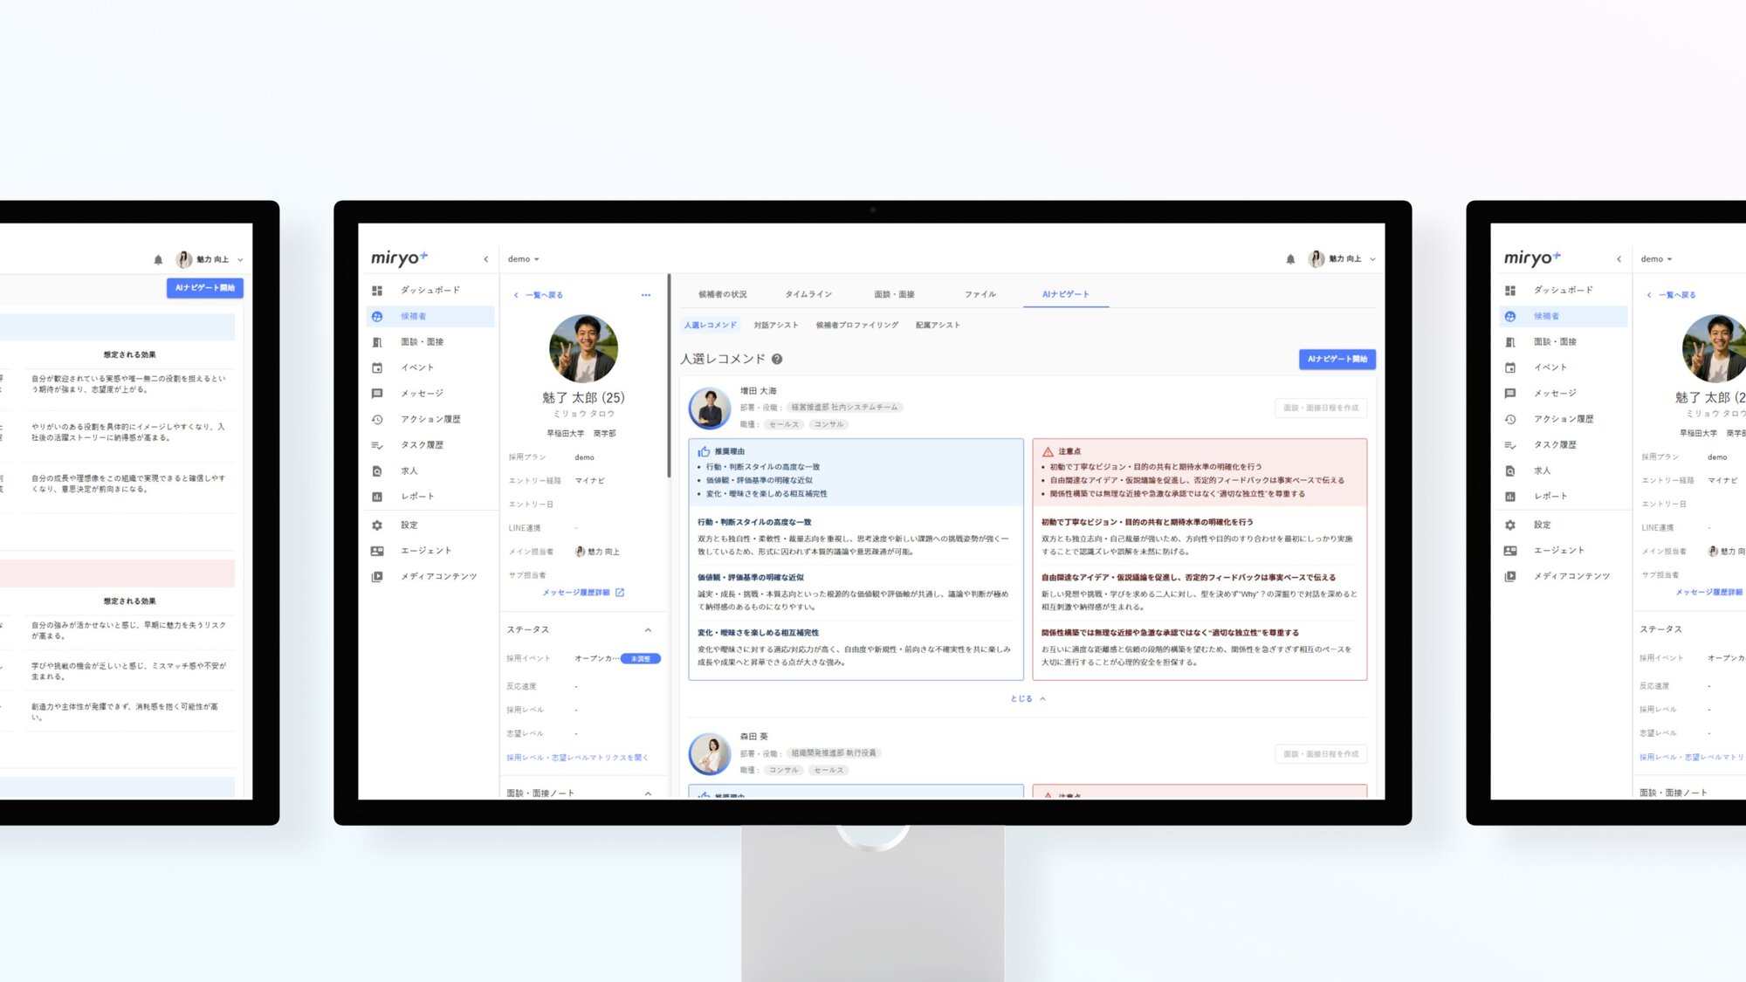
Task: Open the ダッシュボード icon in center monitor sidebar
Action: click(x=377, y=291)
